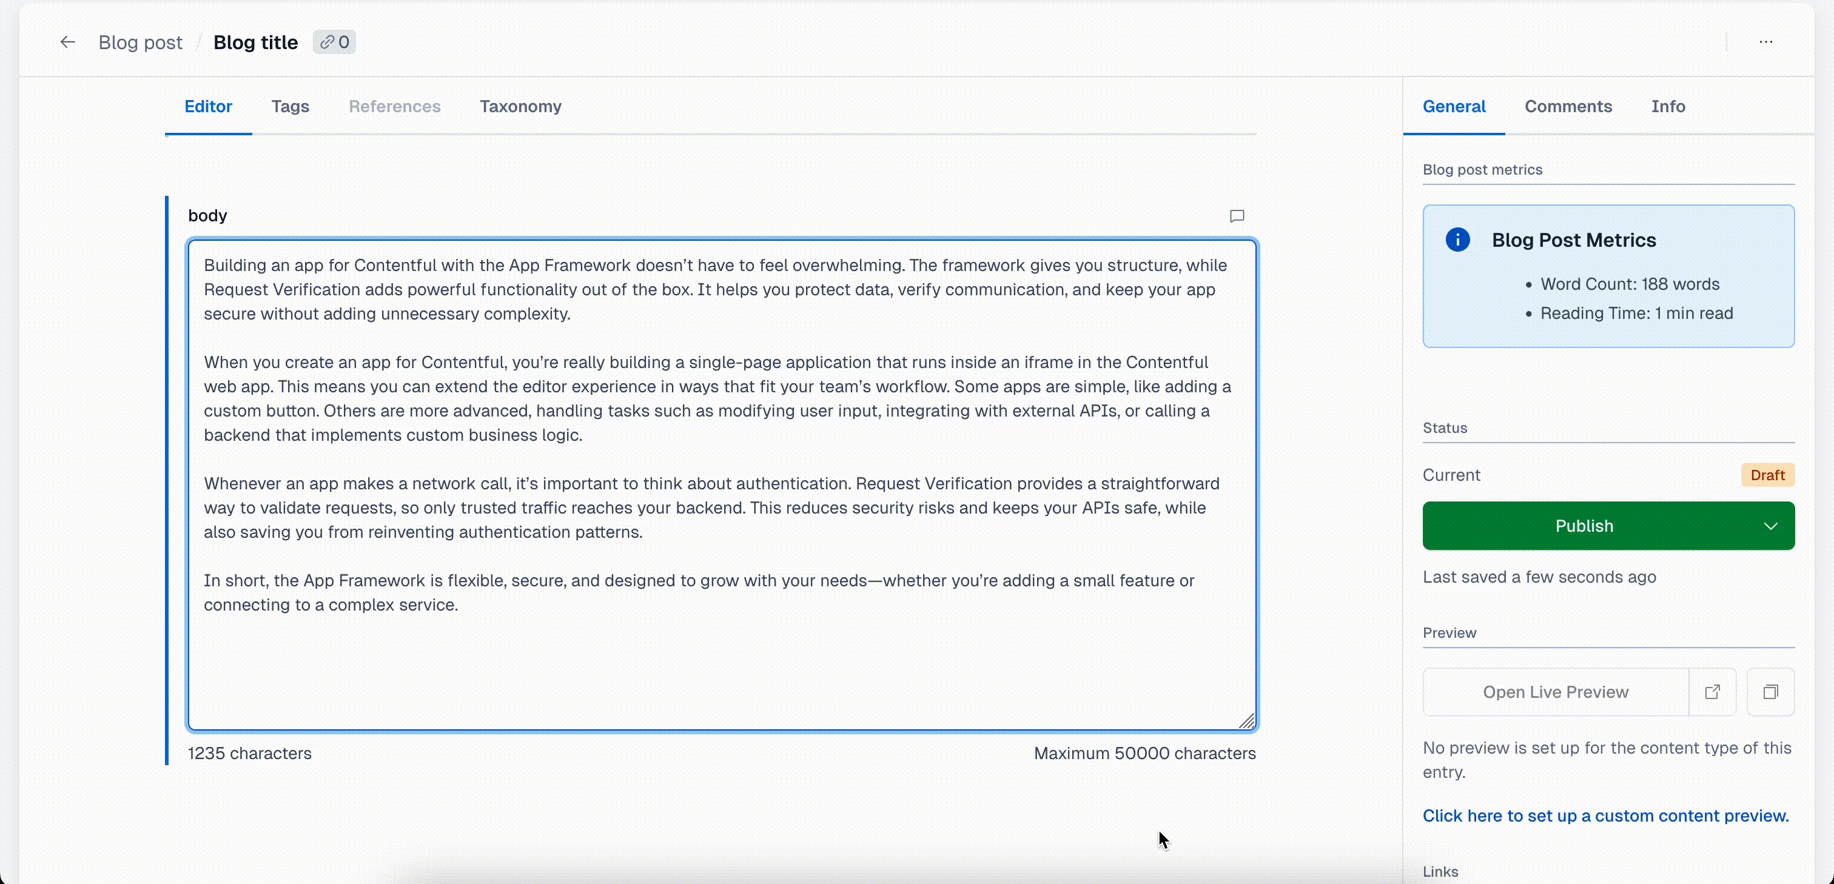Open live preview in new tab icon
Image resolution: width=1834 pixels, height=884 pixels.
1712,692
